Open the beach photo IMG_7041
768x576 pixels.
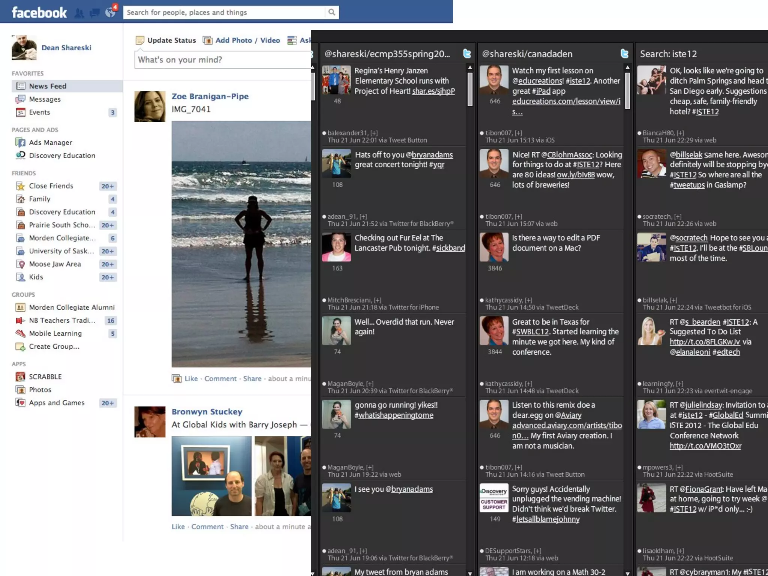coord(241,244)
